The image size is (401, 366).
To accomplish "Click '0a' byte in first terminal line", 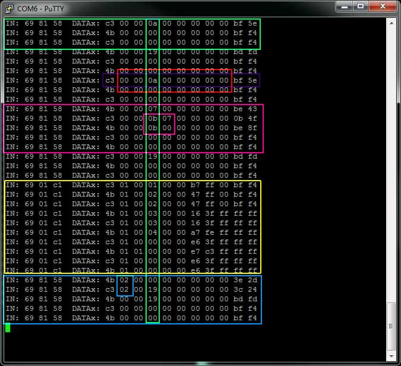I will [153, 23].
